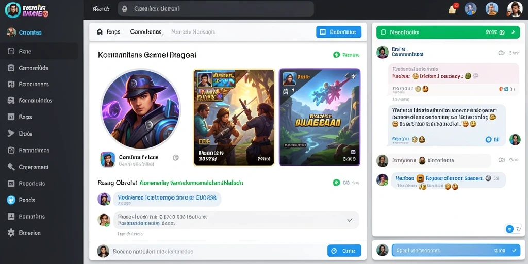This screenshot has height=264, width=528.
Task: Click the blue Onle send button
Action: coord(344,251)
